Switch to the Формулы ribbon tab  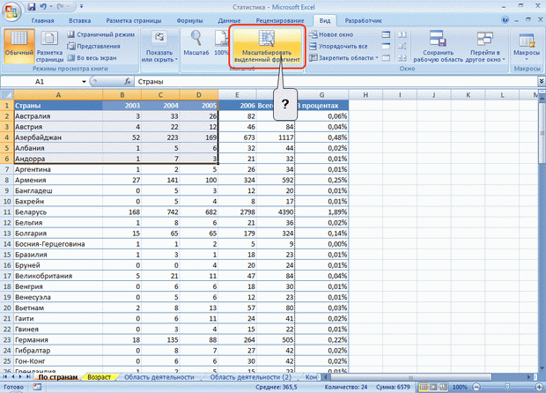point(189,20)
